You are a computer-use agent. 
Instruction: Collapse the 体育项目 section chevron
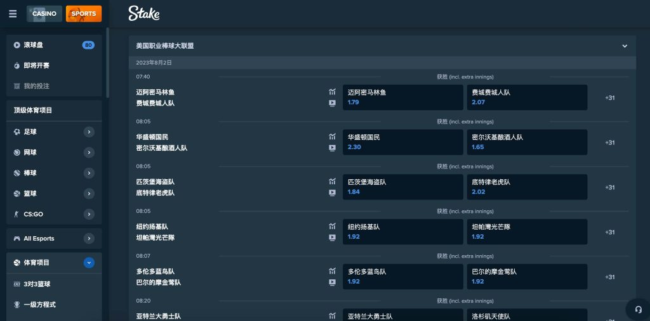[89, 263]
